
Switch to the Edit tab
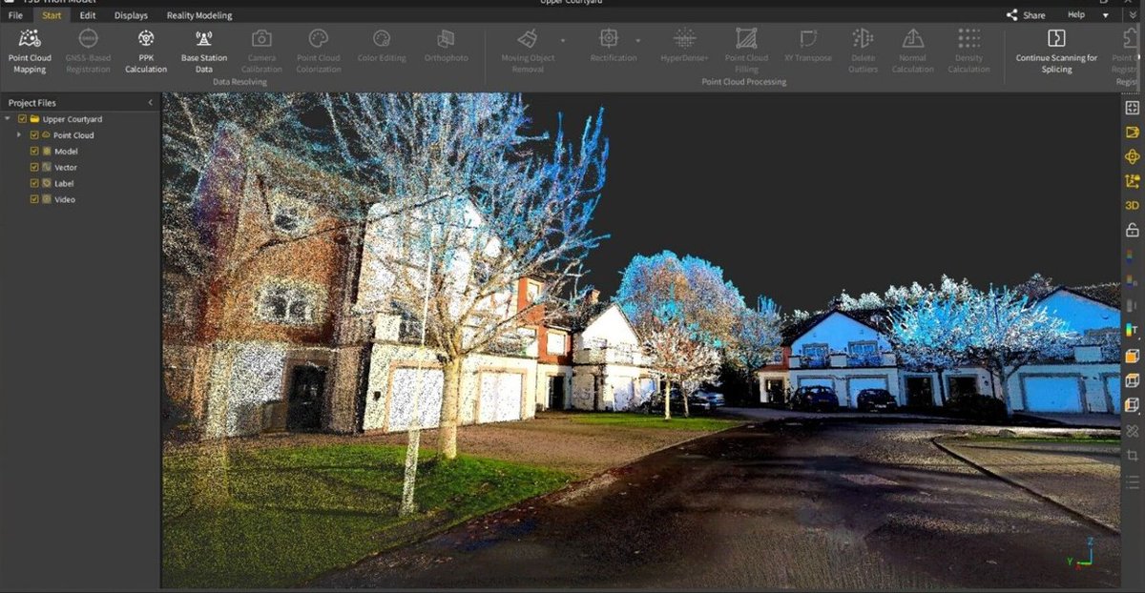[x=88, y=15]
